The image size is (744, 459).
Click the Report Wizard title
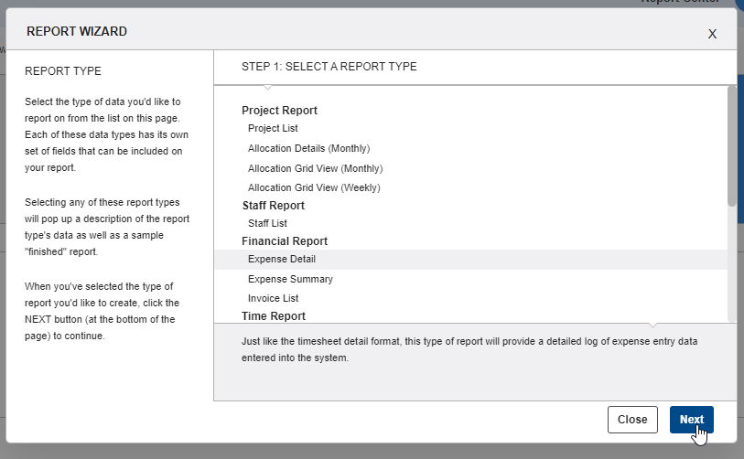point(77,31)
